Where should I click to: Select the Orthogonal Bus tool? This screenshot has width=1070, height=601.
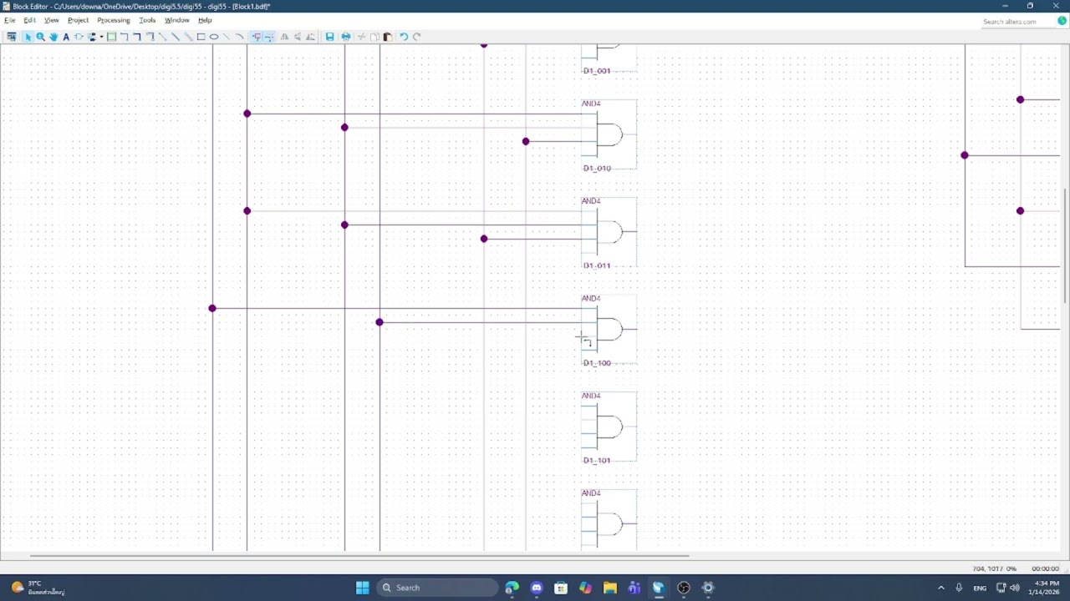[137, 37]
